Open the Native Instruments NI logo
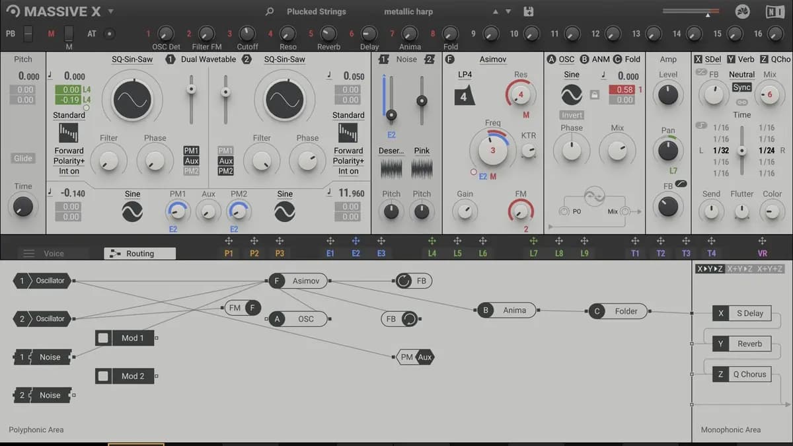The image size is (793, 446). click(774, 12)
